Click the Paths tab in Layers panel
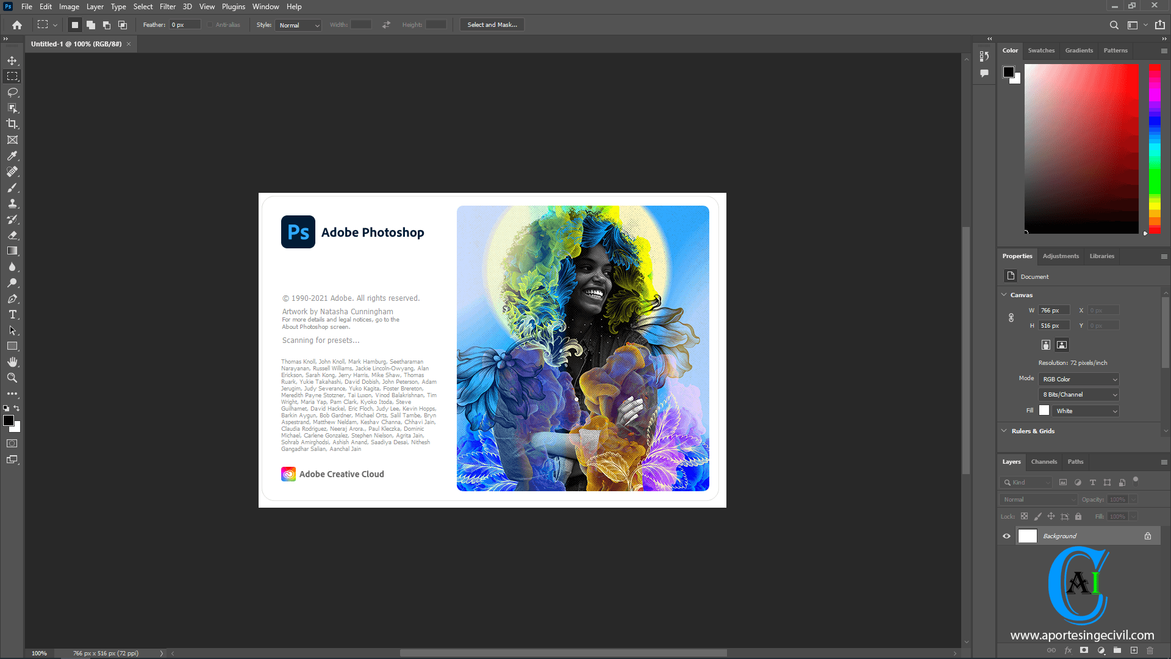1171x659 pixels. tap(1075, 461)
